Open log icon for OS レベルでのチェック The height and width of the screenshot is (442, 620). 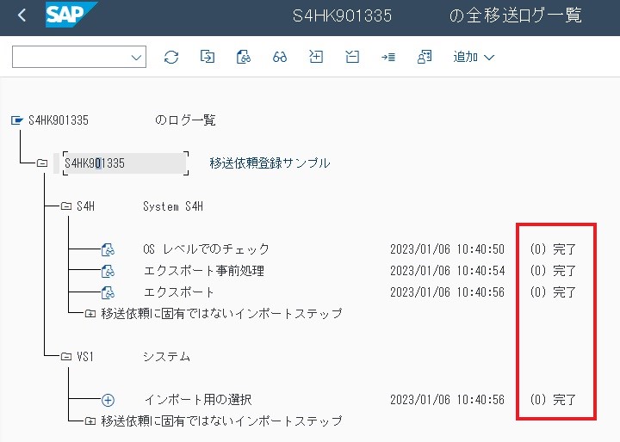[x=108, y=249]
